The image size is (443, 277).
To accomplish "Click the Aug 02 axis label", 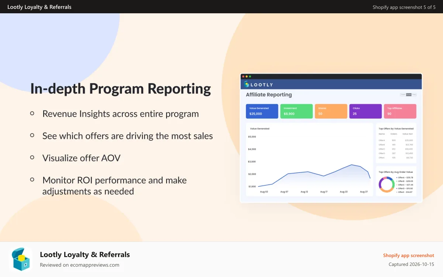I will pos(264,192).
